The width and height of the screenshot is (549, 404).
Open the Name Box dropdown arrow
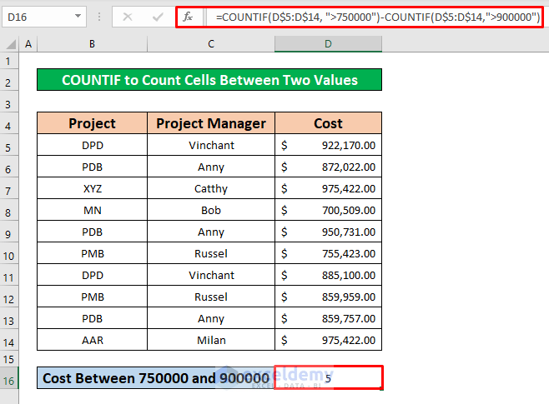coord(78,16)
